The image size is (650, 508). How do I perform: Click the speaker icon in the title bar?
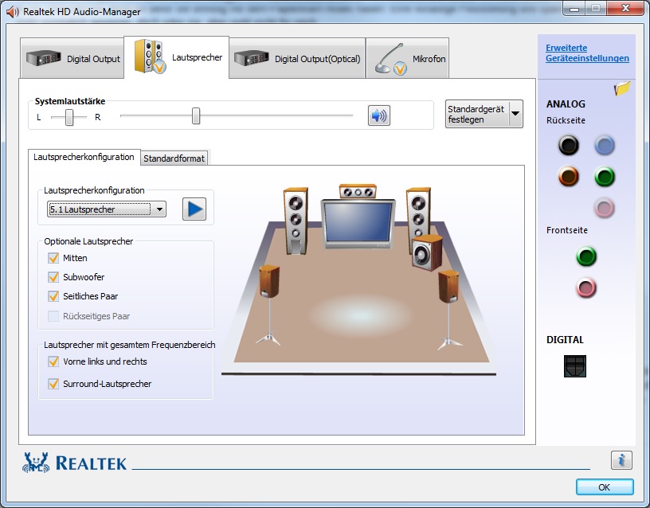(x=13, y=12)
